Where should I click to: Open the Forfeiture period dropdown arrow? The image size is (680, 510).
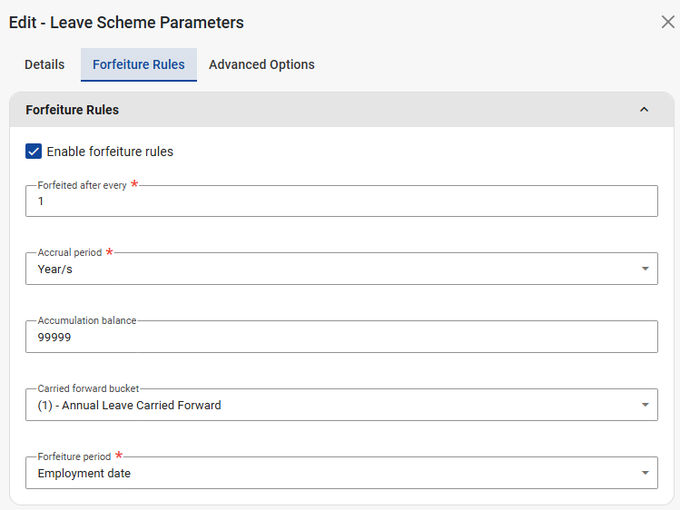click(645, 473)
